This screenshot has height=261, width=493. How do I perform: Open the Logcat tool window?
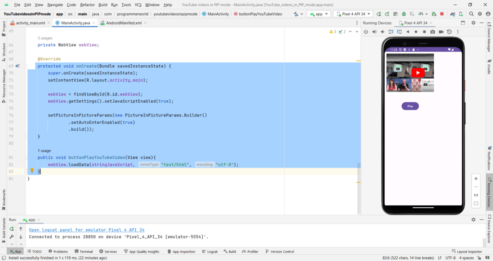click(x=210, y=251)
